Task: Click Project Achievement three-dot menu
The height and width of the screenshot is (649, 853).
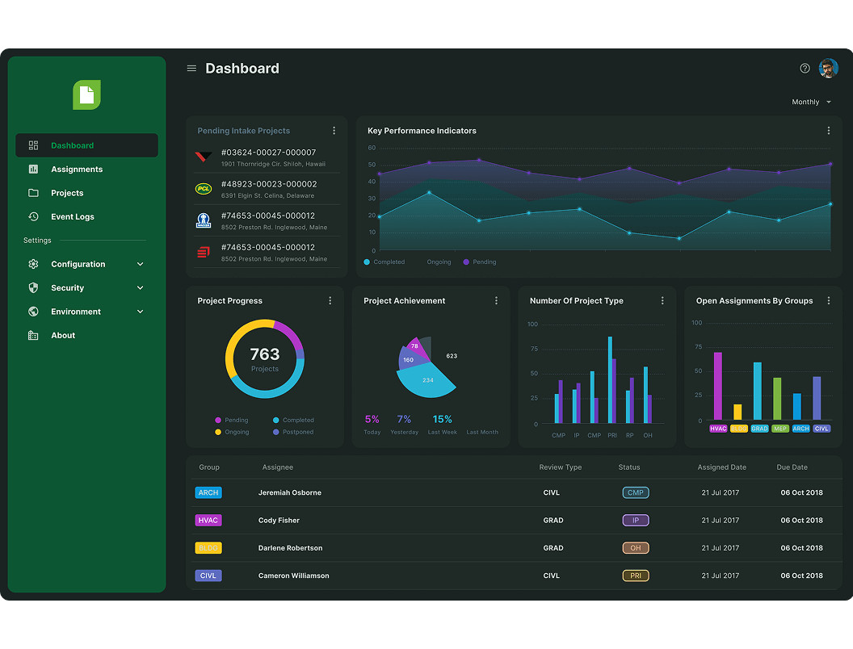Action: [496, 301]
